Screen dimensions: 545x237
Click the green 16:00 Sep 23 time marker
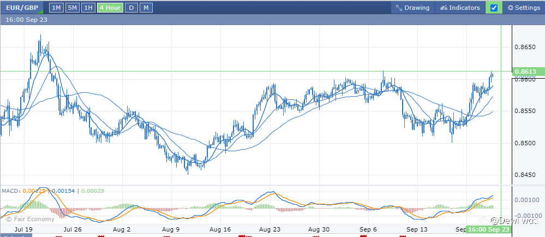(x=489, y=230)
